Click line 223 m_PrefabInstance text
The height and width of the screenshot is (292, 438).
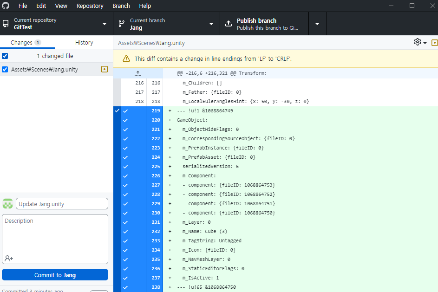[223, 148]
